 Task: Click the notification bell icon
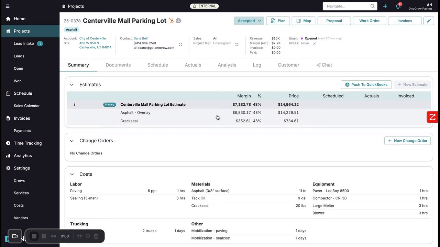click(398, 6)
